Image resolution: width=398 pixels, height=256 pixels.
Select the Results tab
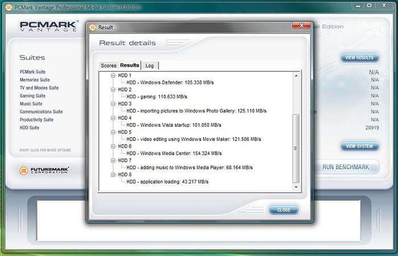[130, 65]
